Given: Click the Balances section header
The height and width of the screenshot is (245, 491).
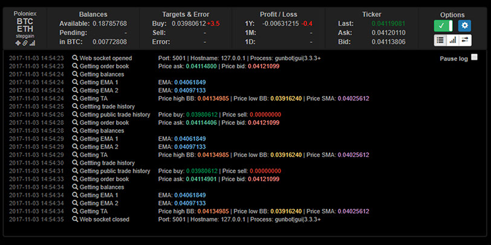Looking at the screenshot, I should (93, 14).
